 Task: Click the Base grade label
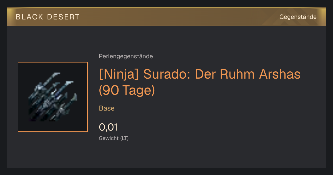pos(107,108)
